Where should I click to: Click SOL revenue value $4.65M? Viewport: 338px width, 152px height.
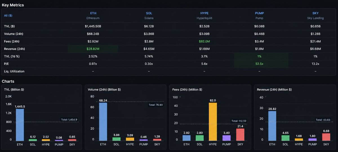(149, 49)
